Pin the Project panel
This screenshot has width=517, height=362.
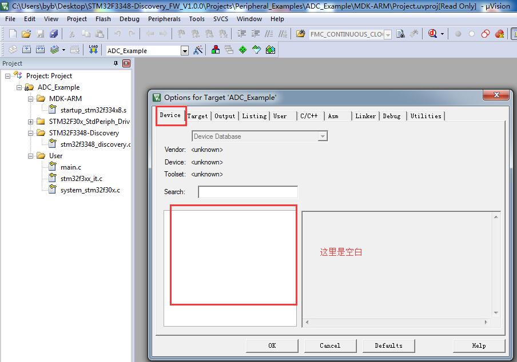(116, 63)
